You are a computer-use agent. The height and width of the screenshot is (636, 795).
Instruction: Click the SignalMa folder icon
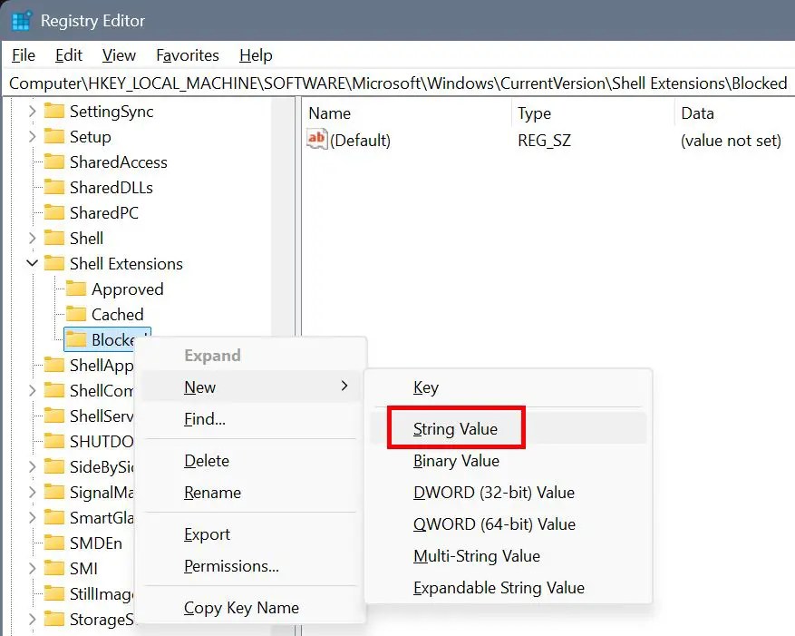tap(54, 492)
